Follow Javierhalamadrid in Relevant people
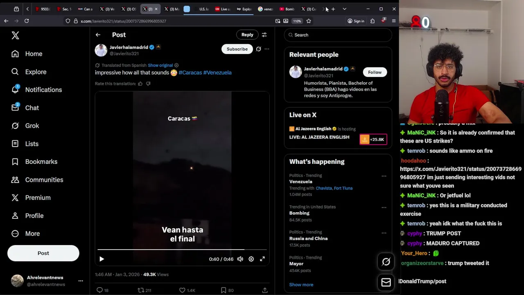 (375, 72)
